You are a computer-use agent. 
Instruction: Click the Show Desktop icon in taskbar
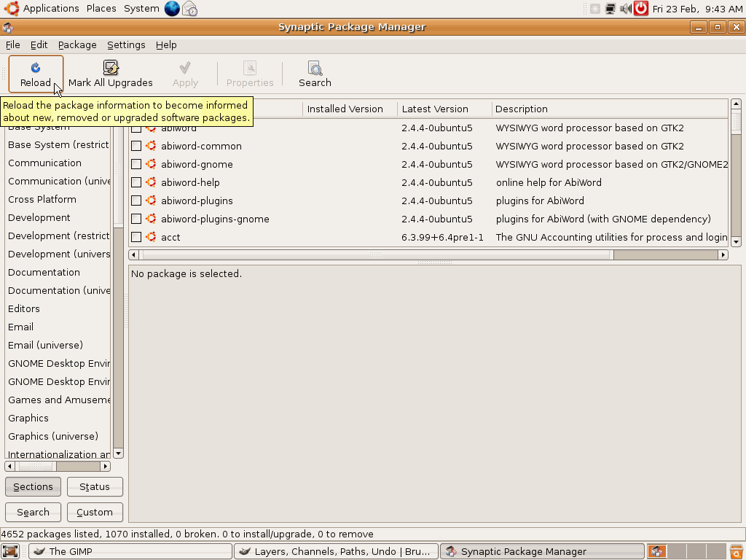click(10, 551)
